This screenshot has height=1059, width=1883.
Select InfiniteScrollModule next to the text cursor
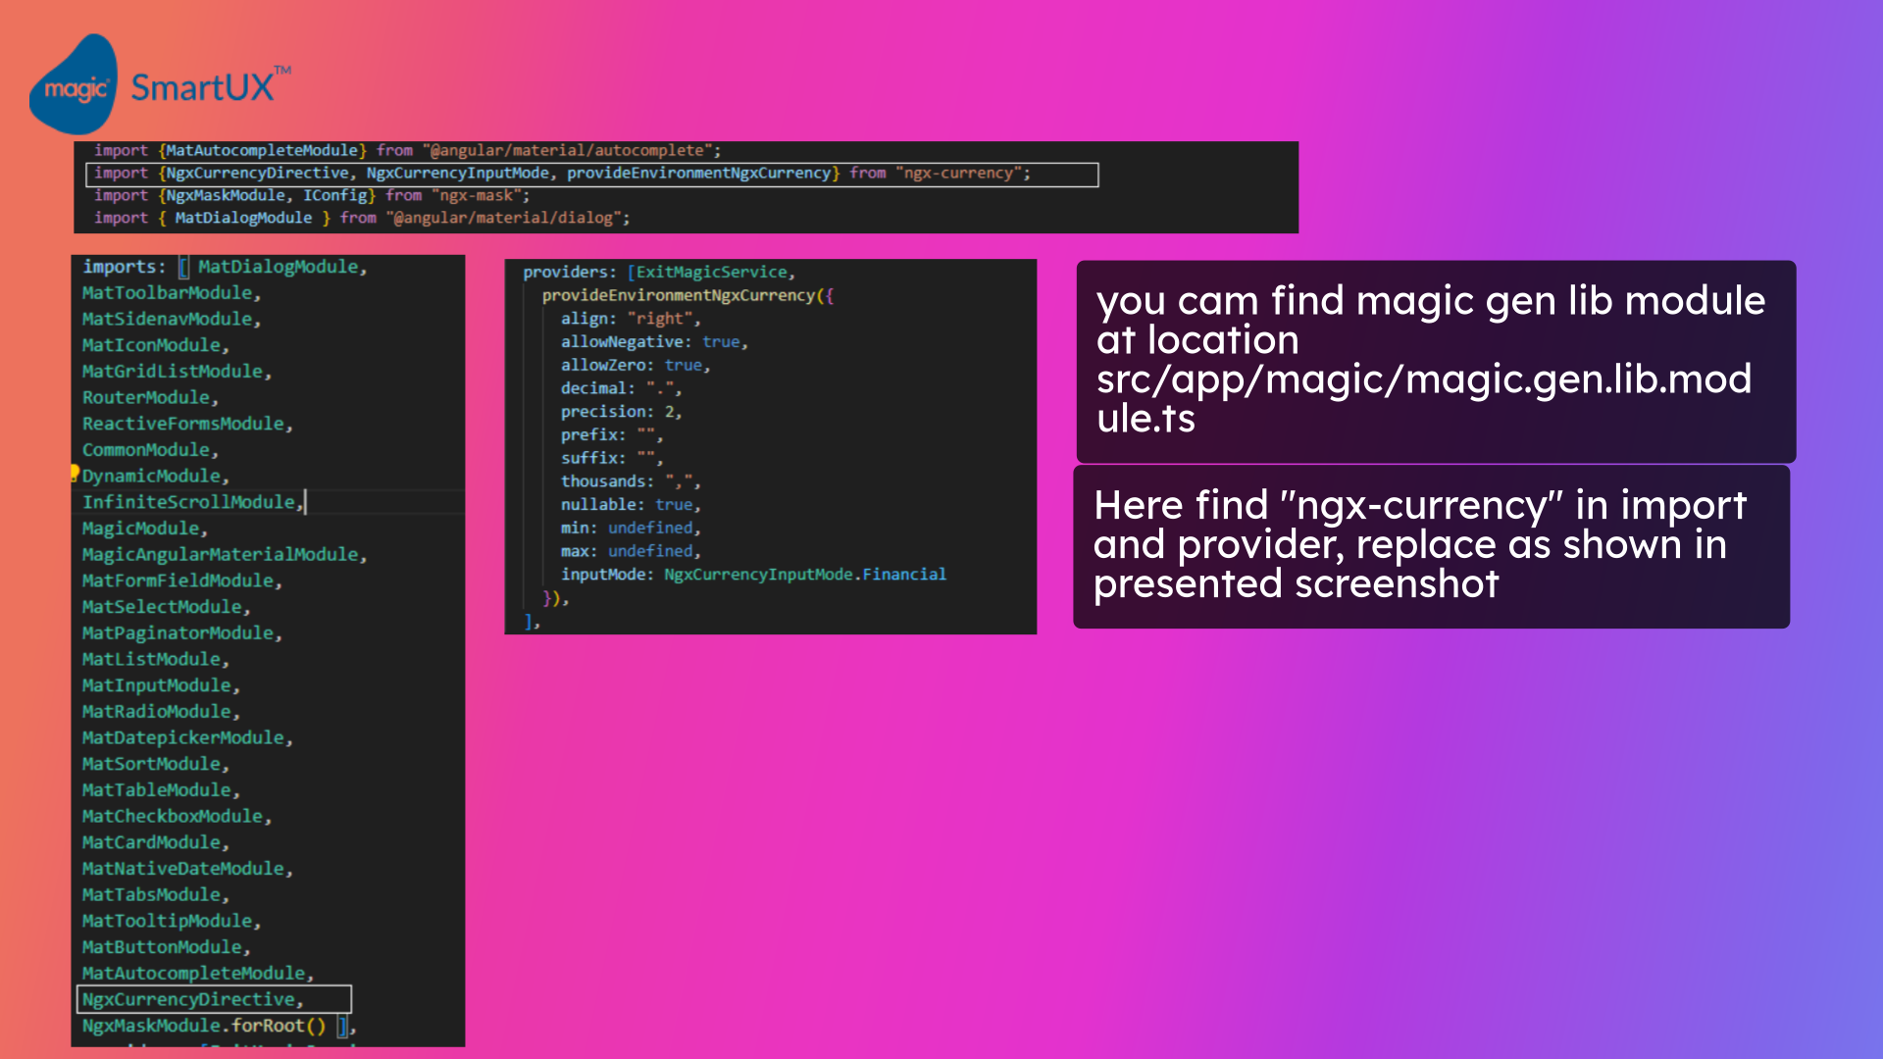tap(191, 501)
